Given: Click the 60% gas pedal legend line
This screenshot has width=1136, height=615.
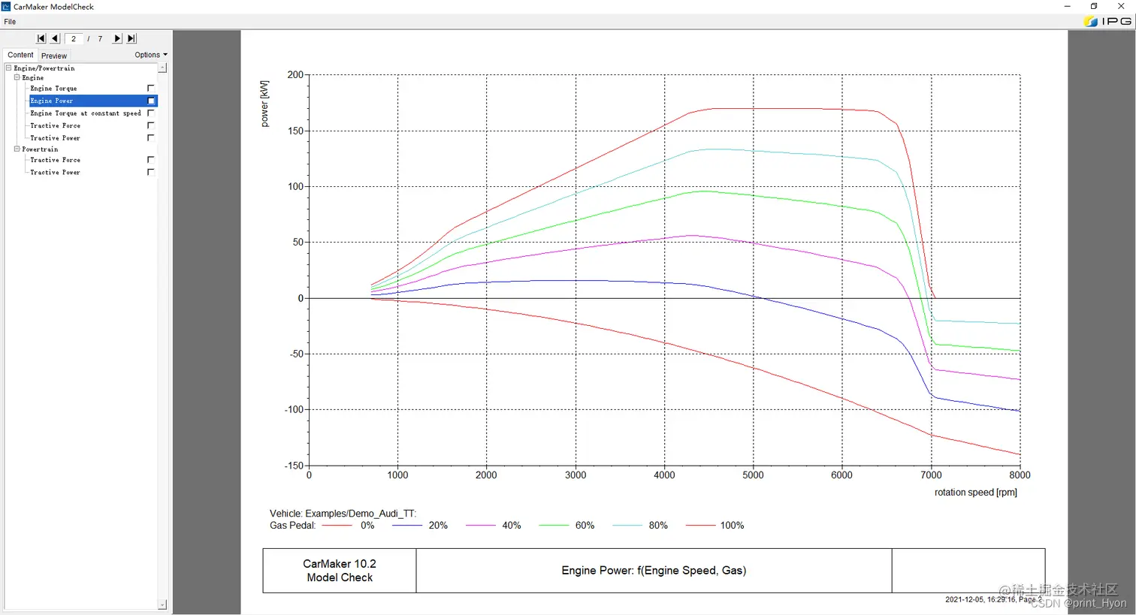Looking at the screenshot, I should 554,526.
